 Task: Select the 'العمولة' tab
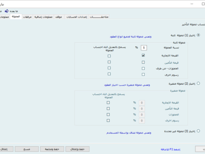16,16
